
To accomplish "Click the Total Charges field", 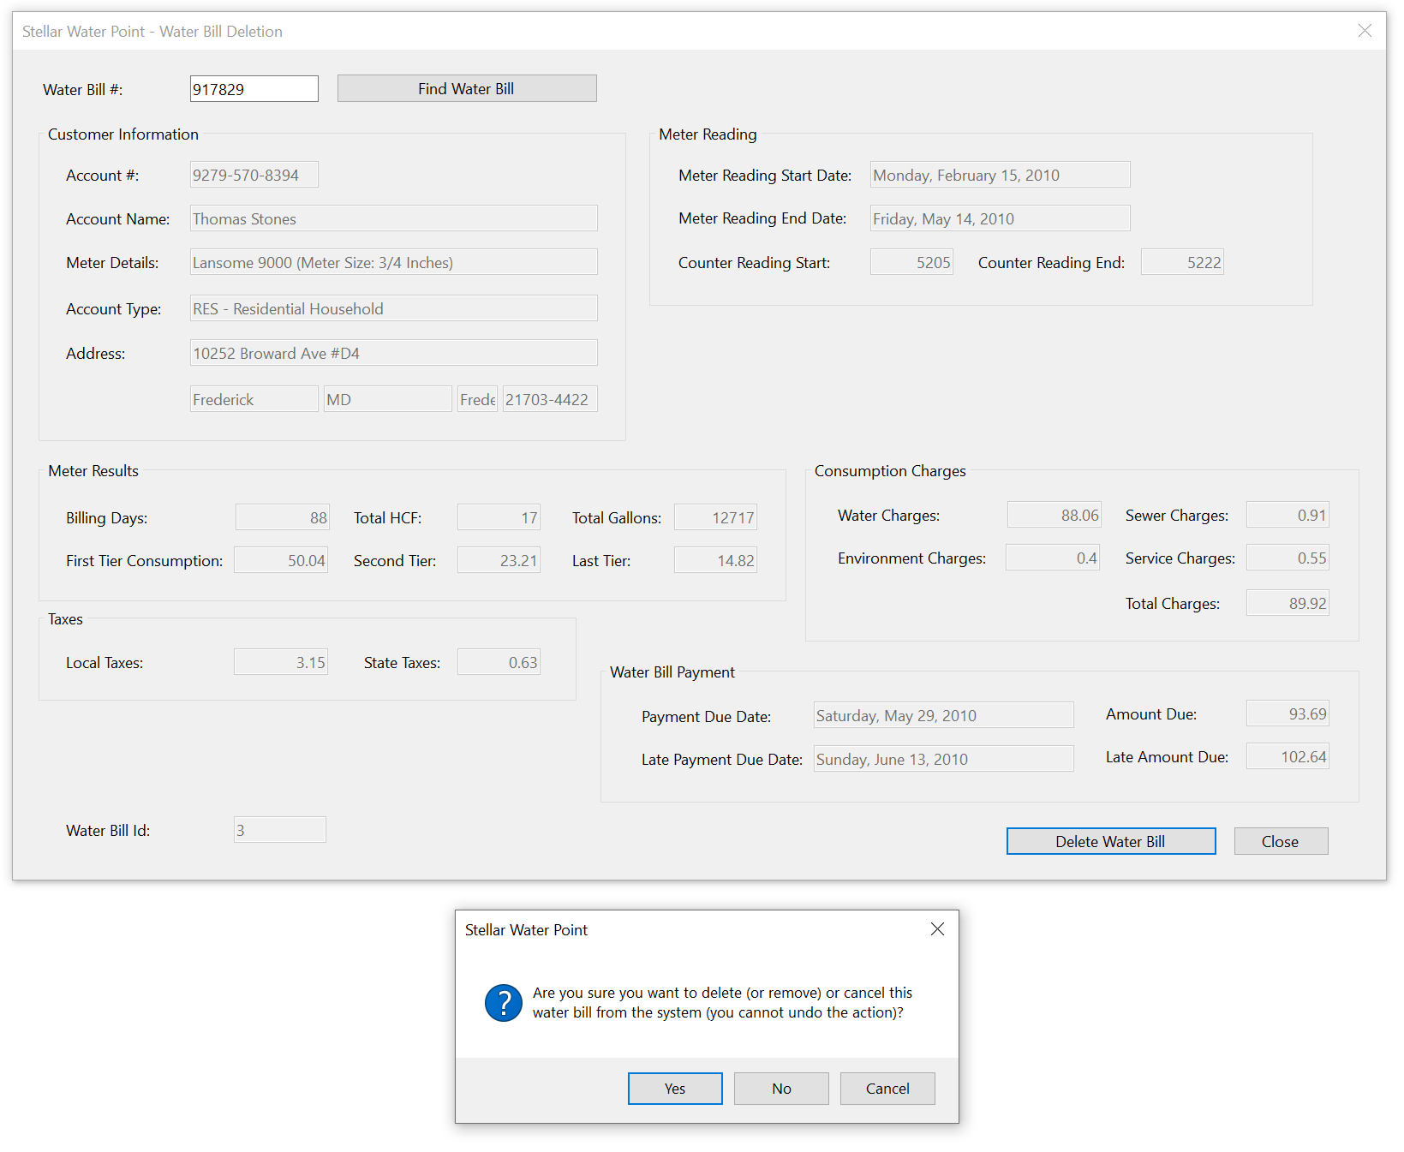I will click(x=1287, y=603).
